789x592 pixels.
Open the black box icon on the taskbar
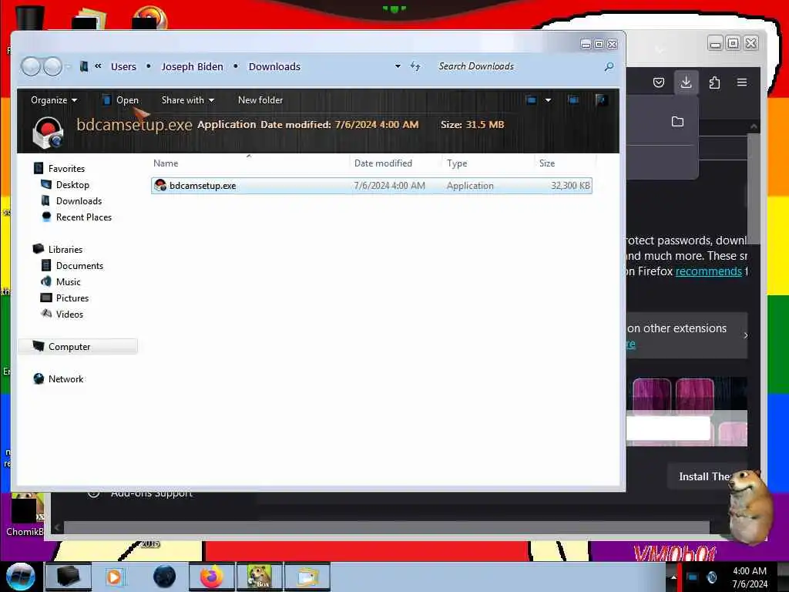coord(68,577)
